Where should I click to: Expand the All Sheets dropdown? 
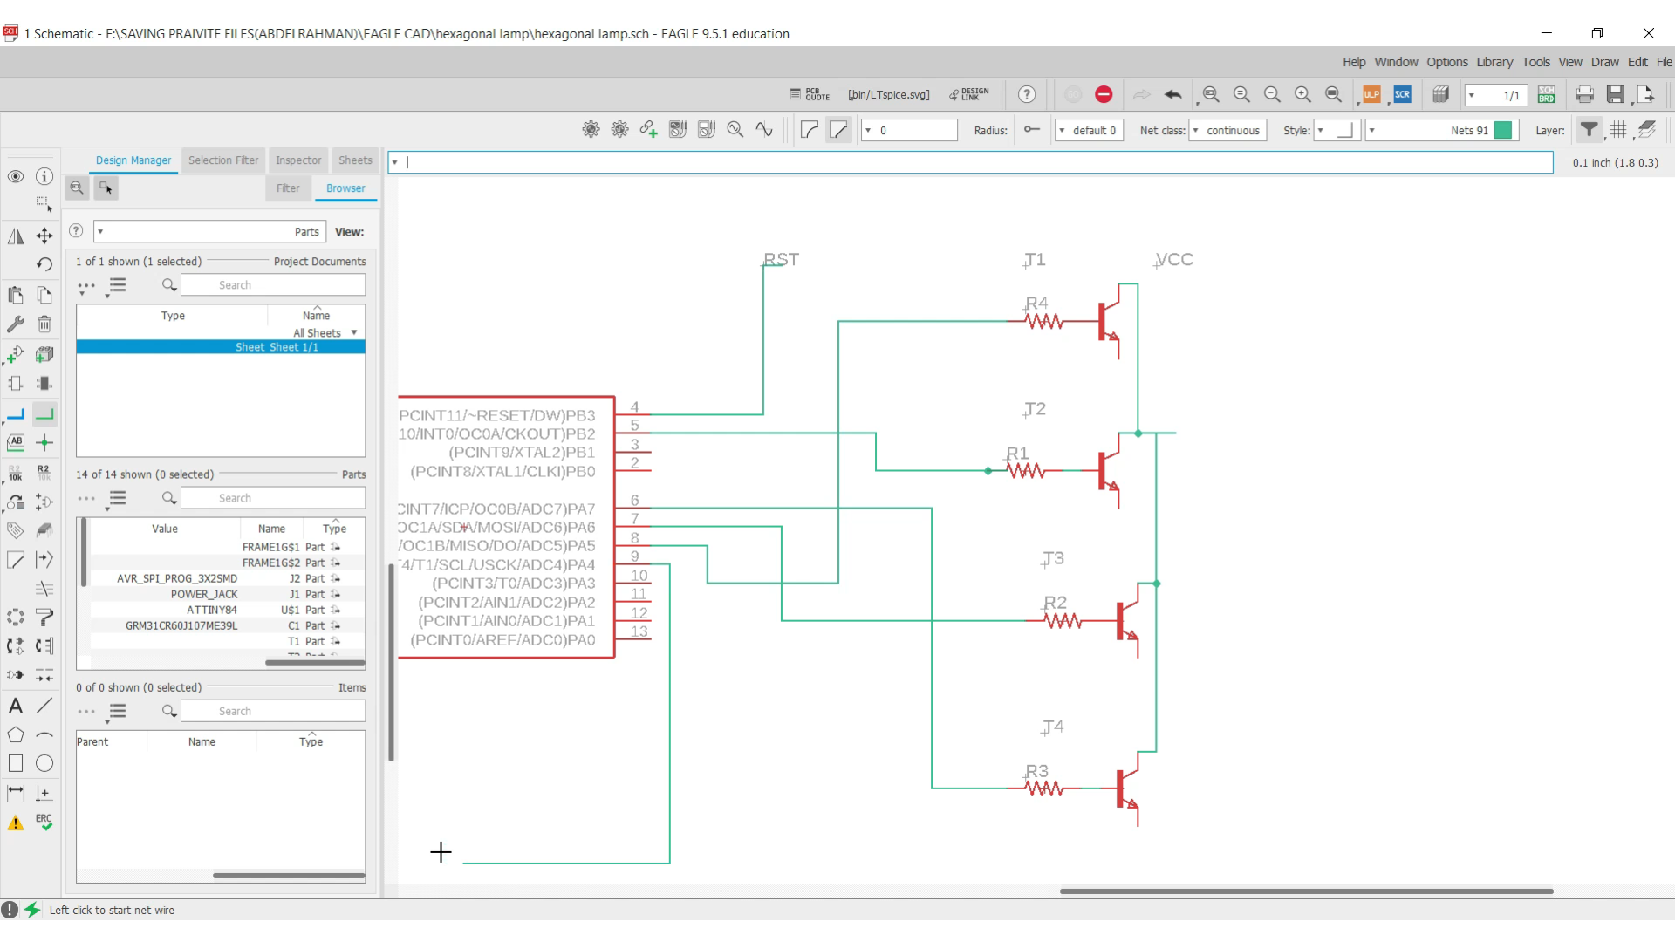[x=354, y=332]
